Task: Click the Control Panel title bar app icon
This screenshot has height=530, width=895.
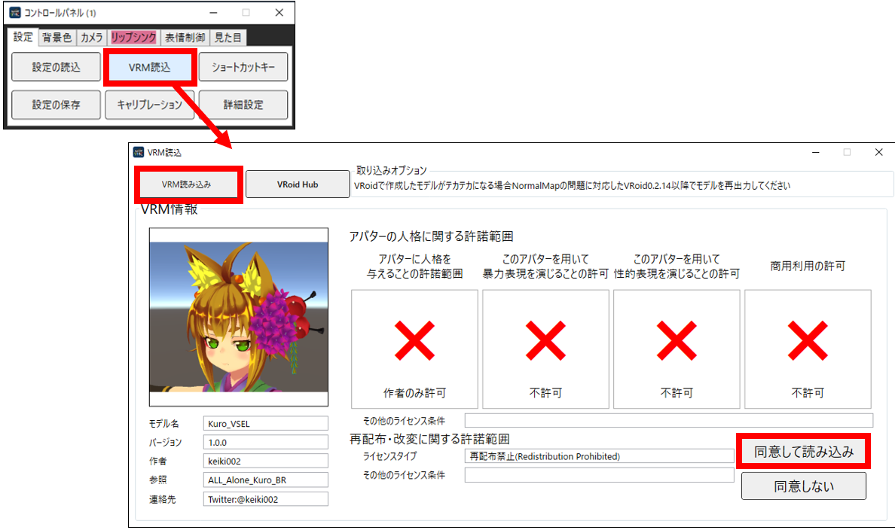Action: click(x=14, y=13)
